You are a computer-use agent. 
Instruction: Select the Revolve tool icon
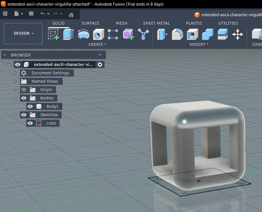[84, 34]
